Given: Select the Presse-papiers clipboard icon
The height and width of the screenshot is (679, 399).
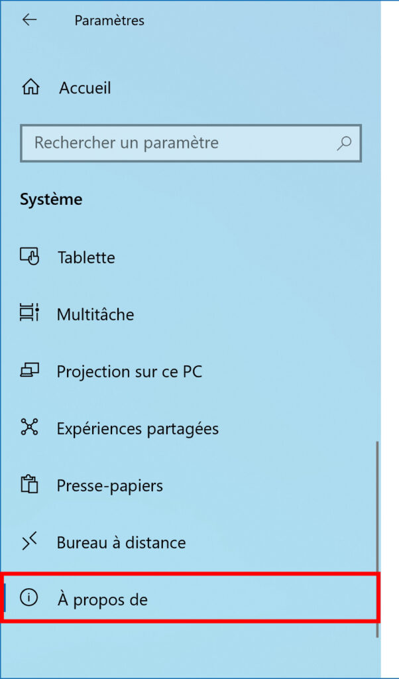Looking at the screenshot, I should pyautogui.click(x=29, y=485).
